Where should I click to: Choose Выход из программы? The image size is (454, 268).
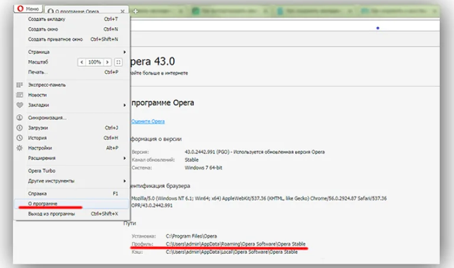tap(72, 214)
